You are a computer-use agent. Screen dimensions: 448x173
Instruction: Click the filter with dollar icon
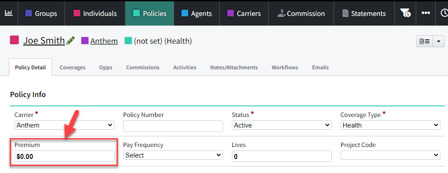pyautogui.click(x=405, y=13)
